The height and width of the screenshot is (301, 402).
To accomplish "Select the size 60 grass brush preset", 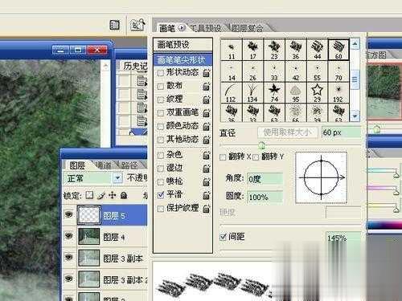I will pyautogui.click(x=338, y=50).
